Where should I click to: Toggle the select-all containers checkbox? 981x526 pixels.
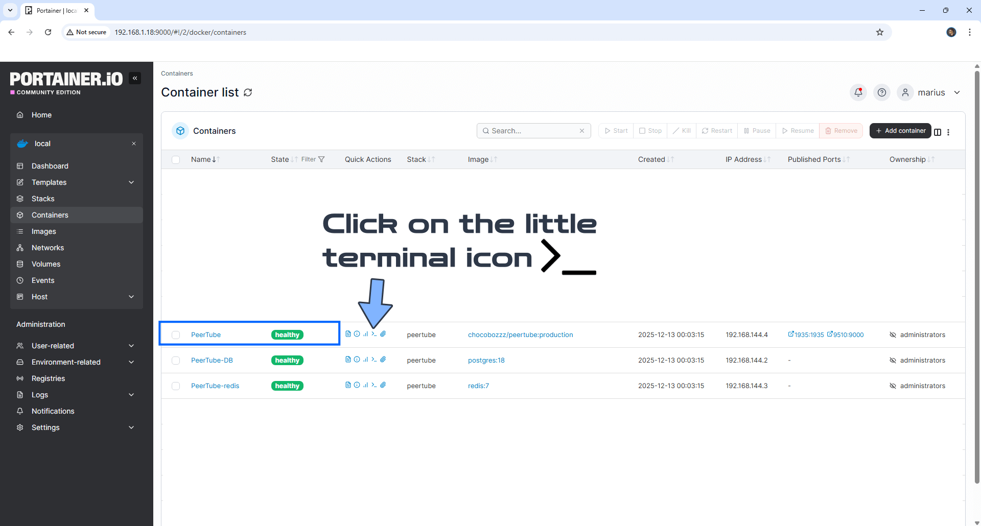(176, 160)
